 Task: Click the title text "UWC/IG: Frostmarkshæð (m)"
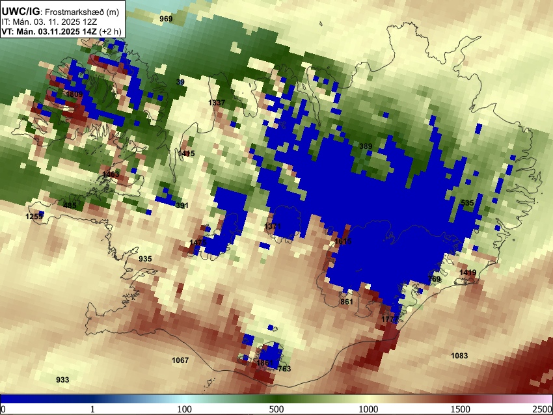click(60, 12)
